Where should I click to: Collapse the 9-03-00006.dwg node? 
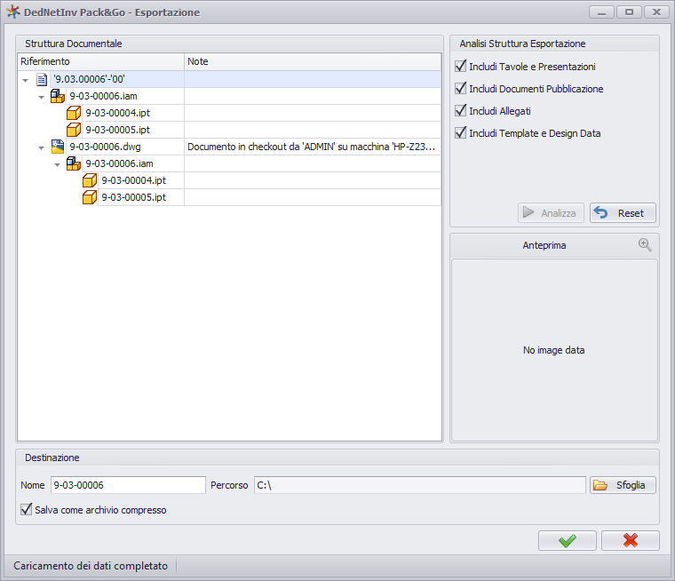(x=42, y=147)
